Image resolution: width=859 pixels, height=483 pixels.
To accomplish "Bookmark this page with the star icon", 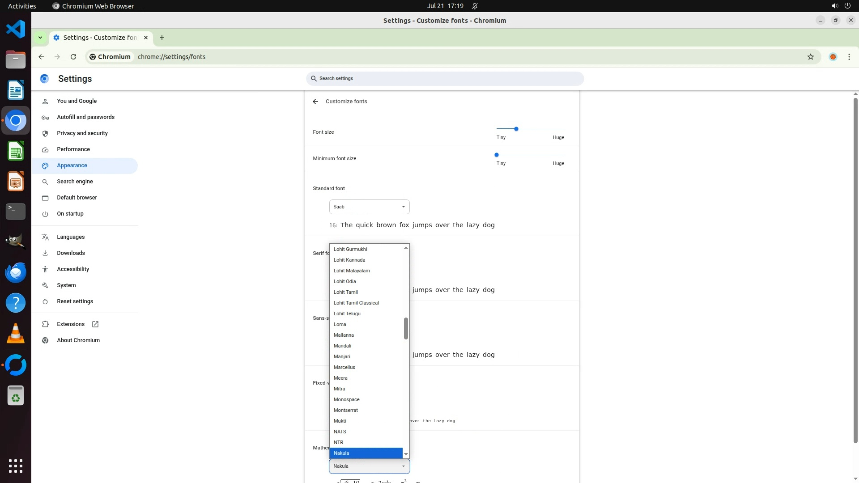I will pyautogui.click(x=810, y=57).
